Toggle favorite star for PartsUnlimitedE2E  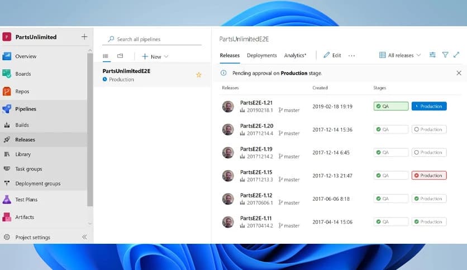pos(199,75)
